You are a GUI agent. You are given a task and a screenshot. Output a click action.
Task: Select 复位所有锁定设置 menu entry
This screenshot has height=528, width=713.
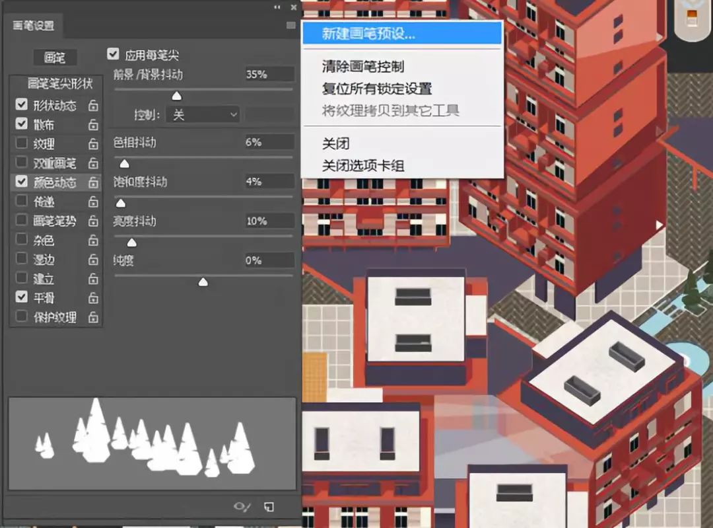tap(376, 89)
